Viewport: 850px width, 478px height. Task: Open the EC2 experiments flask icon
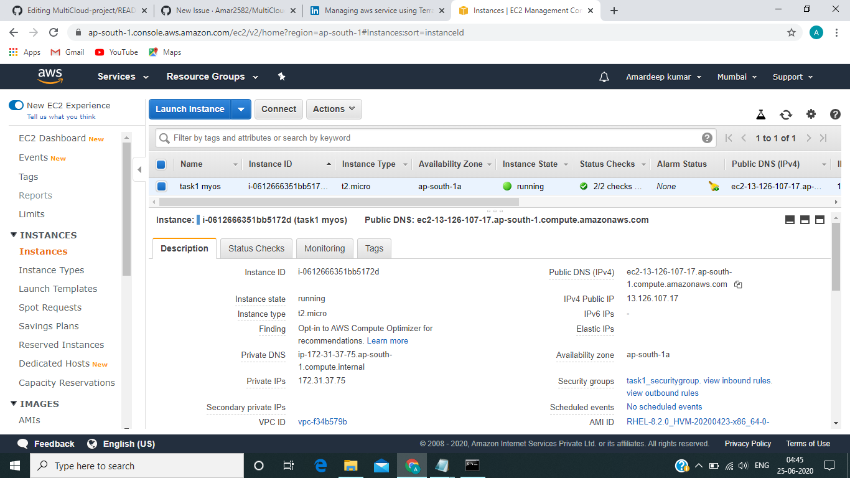(x=760, y=115)
